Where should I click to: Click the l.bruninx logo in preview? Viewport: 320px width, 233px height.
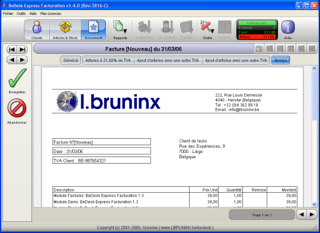tap(108, 101)
